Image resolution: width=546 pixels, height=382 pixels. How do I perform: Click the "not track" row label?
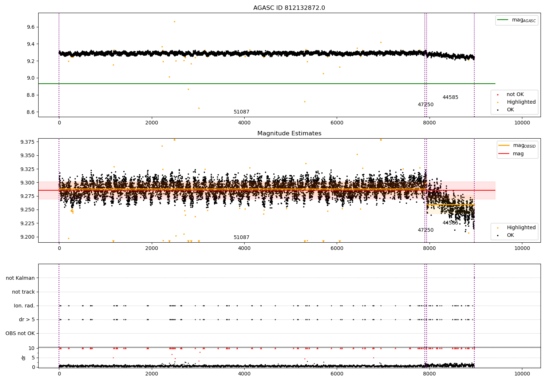click(23, 292)
